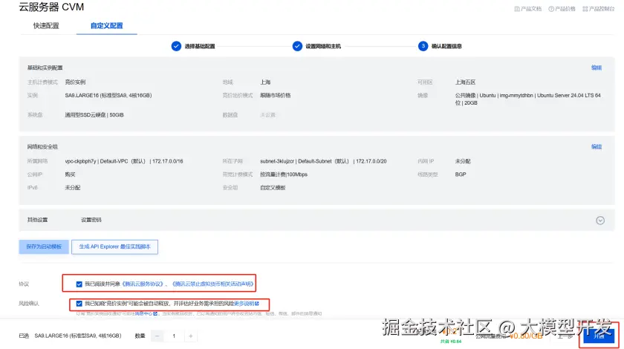
Task: Click the 开通 purchase button
Action: (599, 336)
